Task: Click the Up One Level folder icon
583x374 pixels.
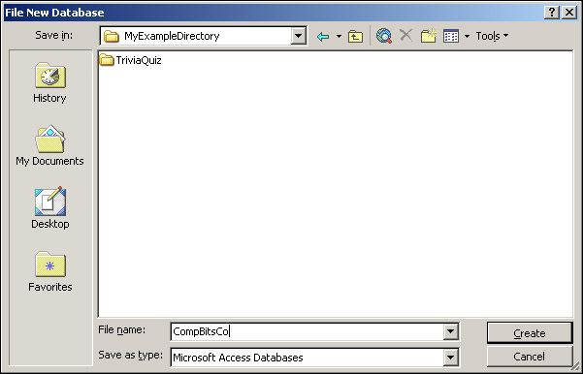Action: [355, 37]
